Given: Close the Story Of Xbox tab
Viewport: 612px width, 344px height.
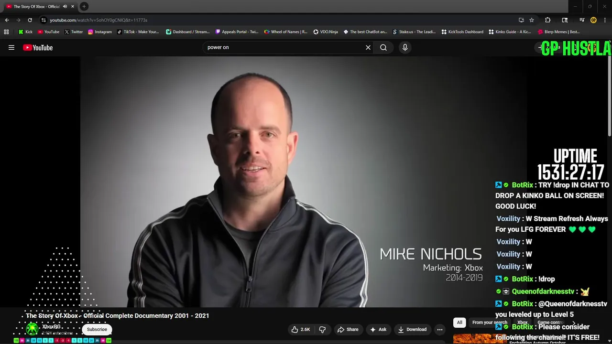Looking at the screenshot, I should point(73,7).
